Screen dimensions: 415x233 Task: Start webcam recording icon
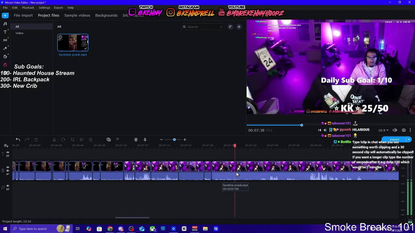coord(136,139)
